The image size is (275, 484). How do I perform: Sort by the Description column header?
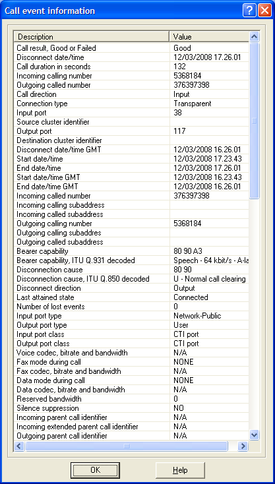(x=92, y=37)
